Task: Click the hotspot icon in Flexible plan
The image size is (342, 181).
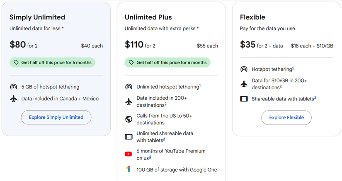Action: [244, 69]
